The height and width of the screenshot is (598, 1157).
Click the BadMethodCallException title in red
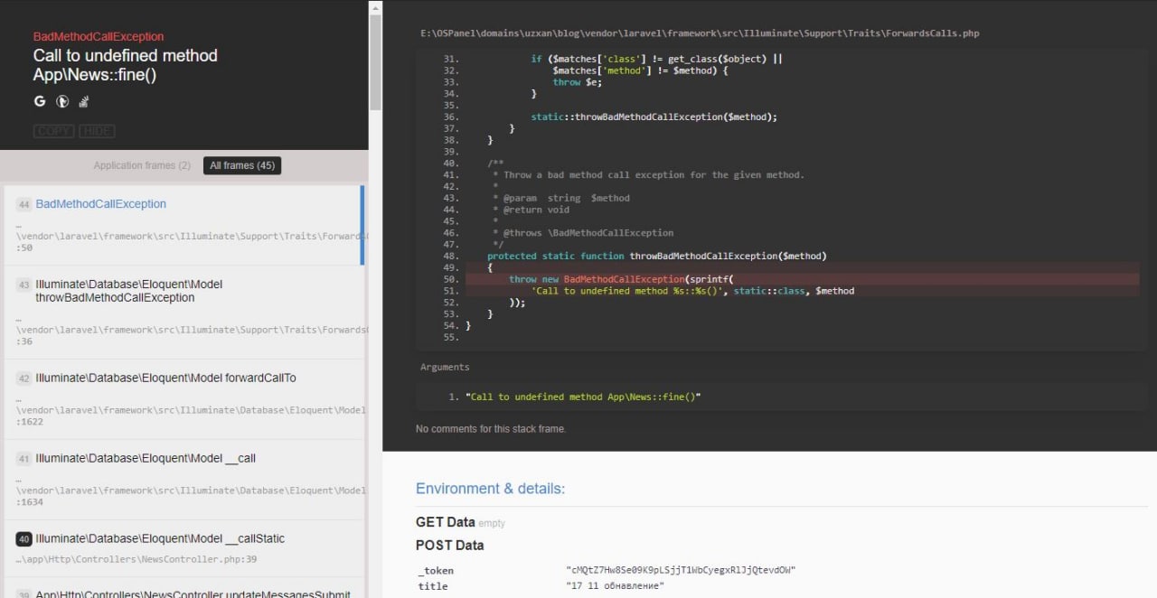(99, 37)
